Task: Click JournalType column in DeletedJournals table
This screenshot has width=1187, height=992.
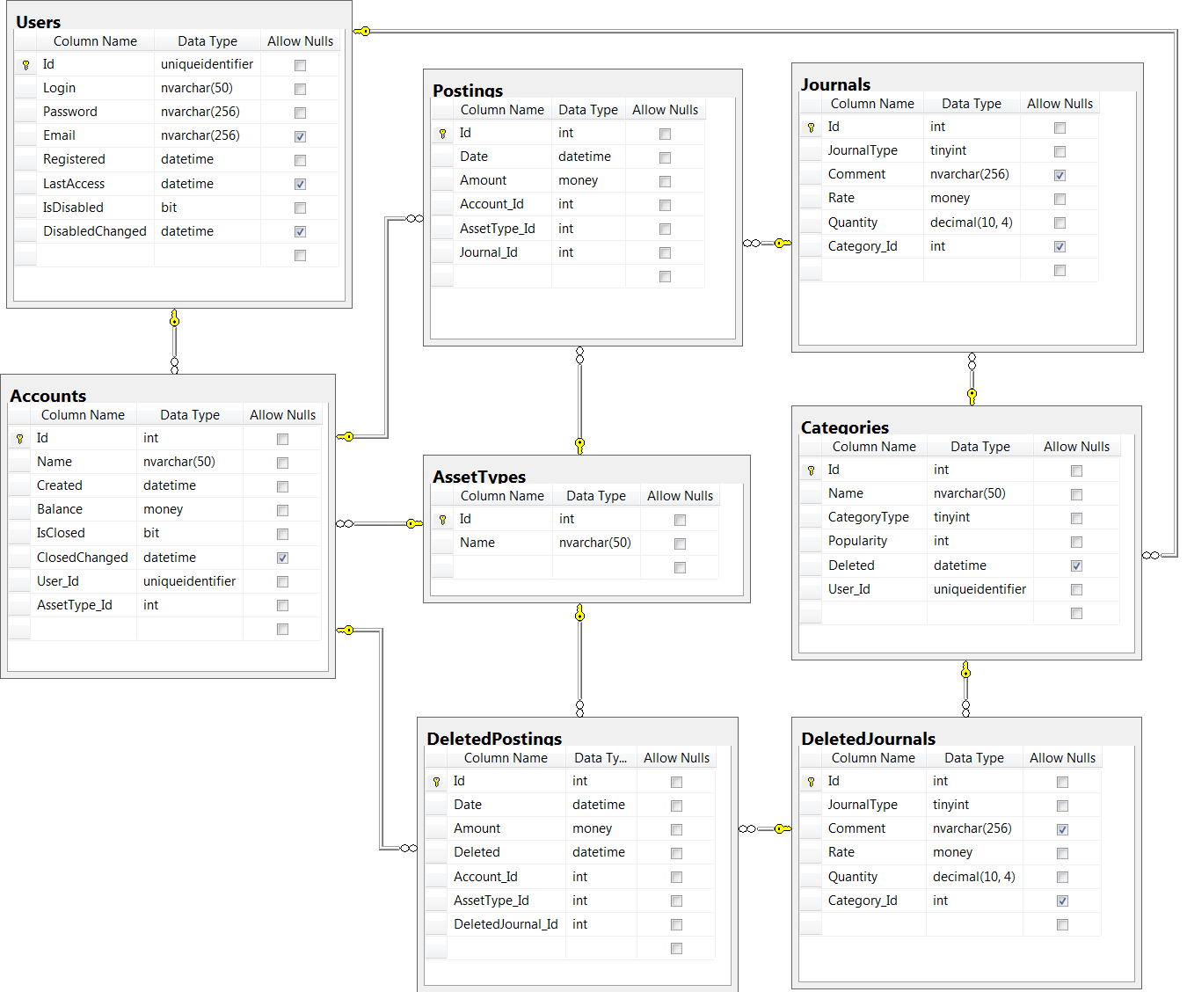Action: (x=863, y=805)
